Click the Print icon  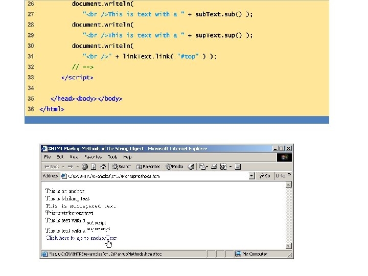pyautogui.click(x=214, y=167)
